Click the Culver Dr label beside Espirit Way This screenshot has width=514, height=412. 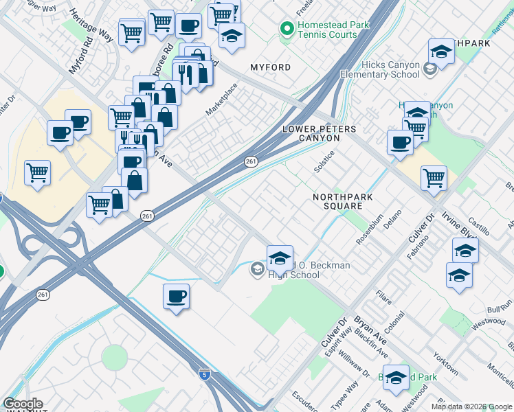pos(334,332)
